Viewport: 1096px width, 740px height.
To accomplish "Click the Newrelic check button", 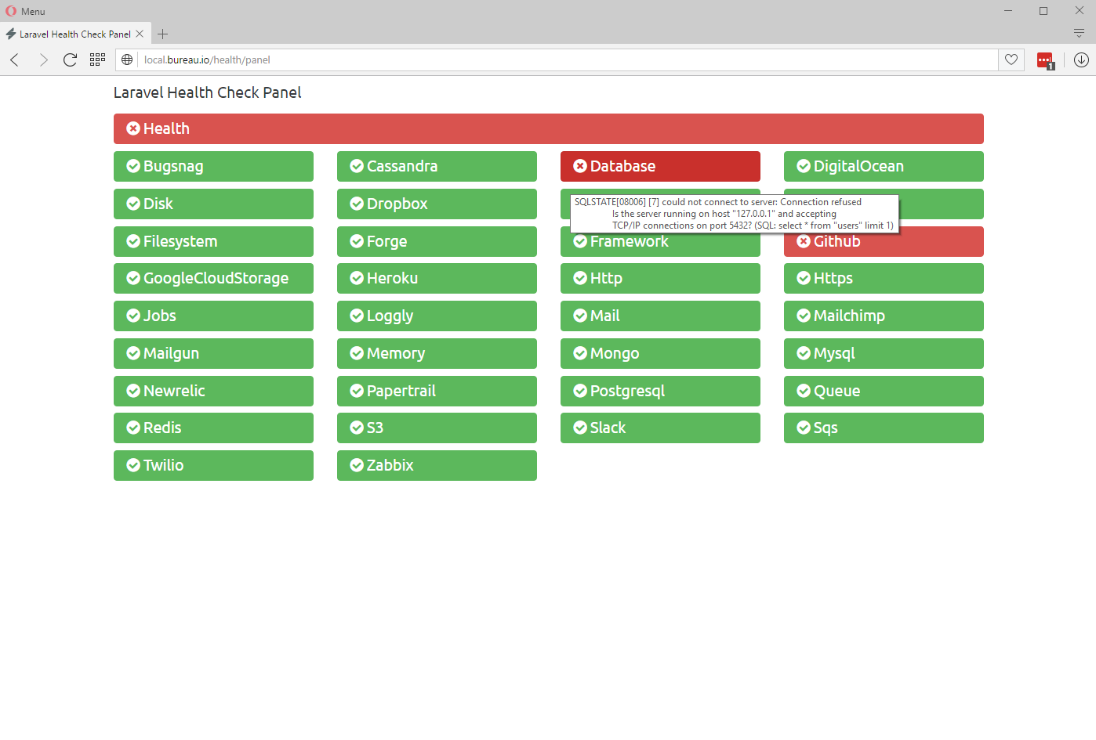I will click(213, 391).
